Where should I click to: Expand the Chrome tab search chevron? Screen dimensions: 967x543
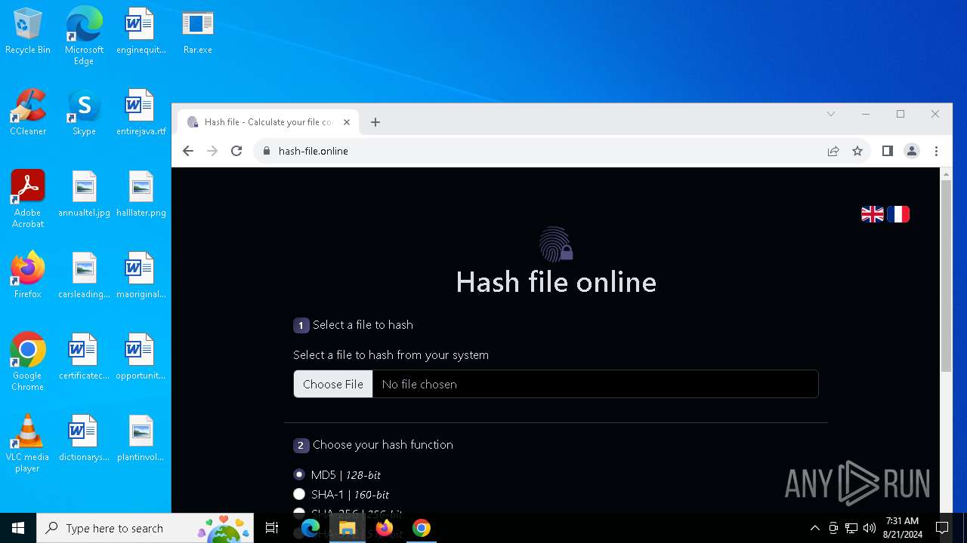click(x=831, y=114)
